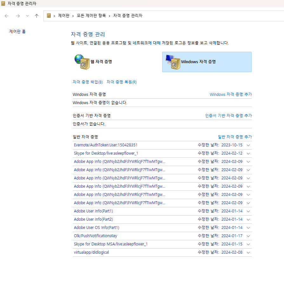This screenshot has width=284, height=287.
Task: Click modified date 2024-01-17 value
Action: pyautogui.click(x=232, y=236)
